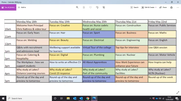181x101 pixels.
Task: Open the Windows Start menu
Action: tap(3, 98)
